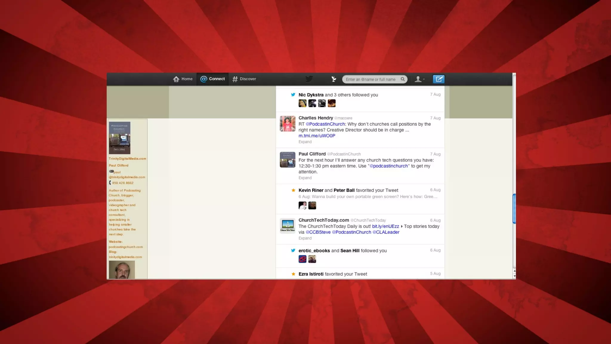Screen dimensions: 611x344
Task: Click the favorite star beside Kevin Riner
Action: tap(293, 190)
